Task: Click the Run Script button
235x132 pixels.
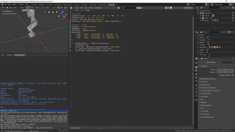Action: tap(188, 8)
